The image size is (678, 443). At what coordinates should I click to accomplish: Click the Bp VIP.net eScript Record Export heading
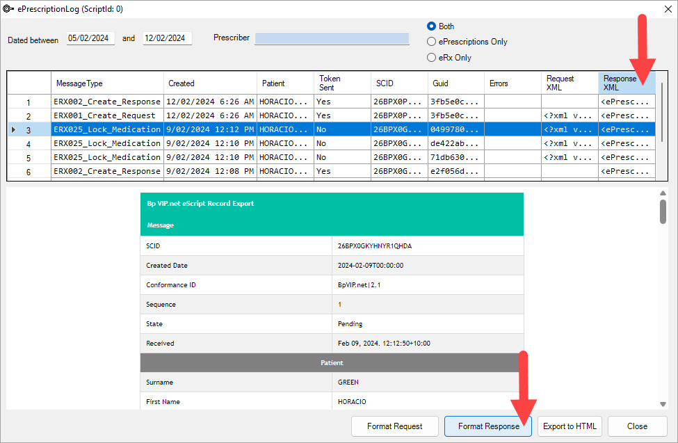point(200,203)
